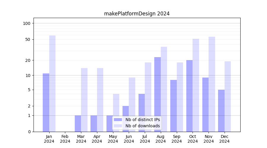Click the Nb of downloads legend swatch
Screen dimensions: 267x148
(x=118, y=126)
